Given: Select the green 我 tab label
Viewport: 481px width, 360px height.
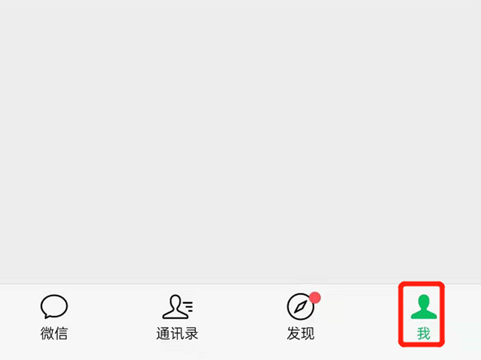Looking at the screenshot, I should point(424,334).
